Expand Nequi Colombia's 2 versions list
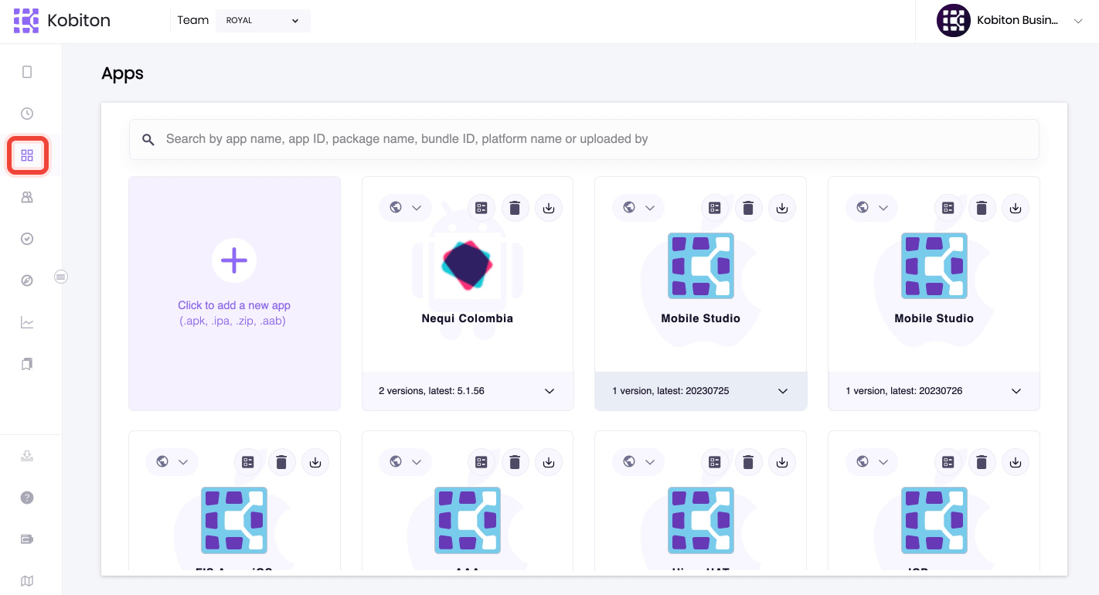 [468, 391]
